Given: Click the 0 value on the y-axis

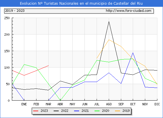Looking at the screenshot, I should point(9,101).
